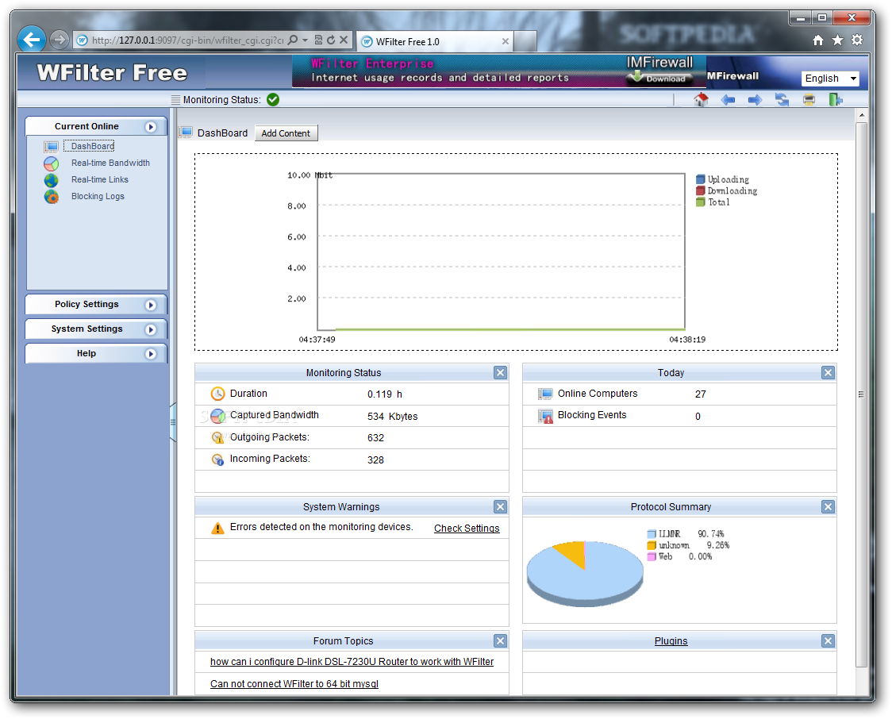Click the yellow warning triangle icon
892x719 pixels.
218,529
